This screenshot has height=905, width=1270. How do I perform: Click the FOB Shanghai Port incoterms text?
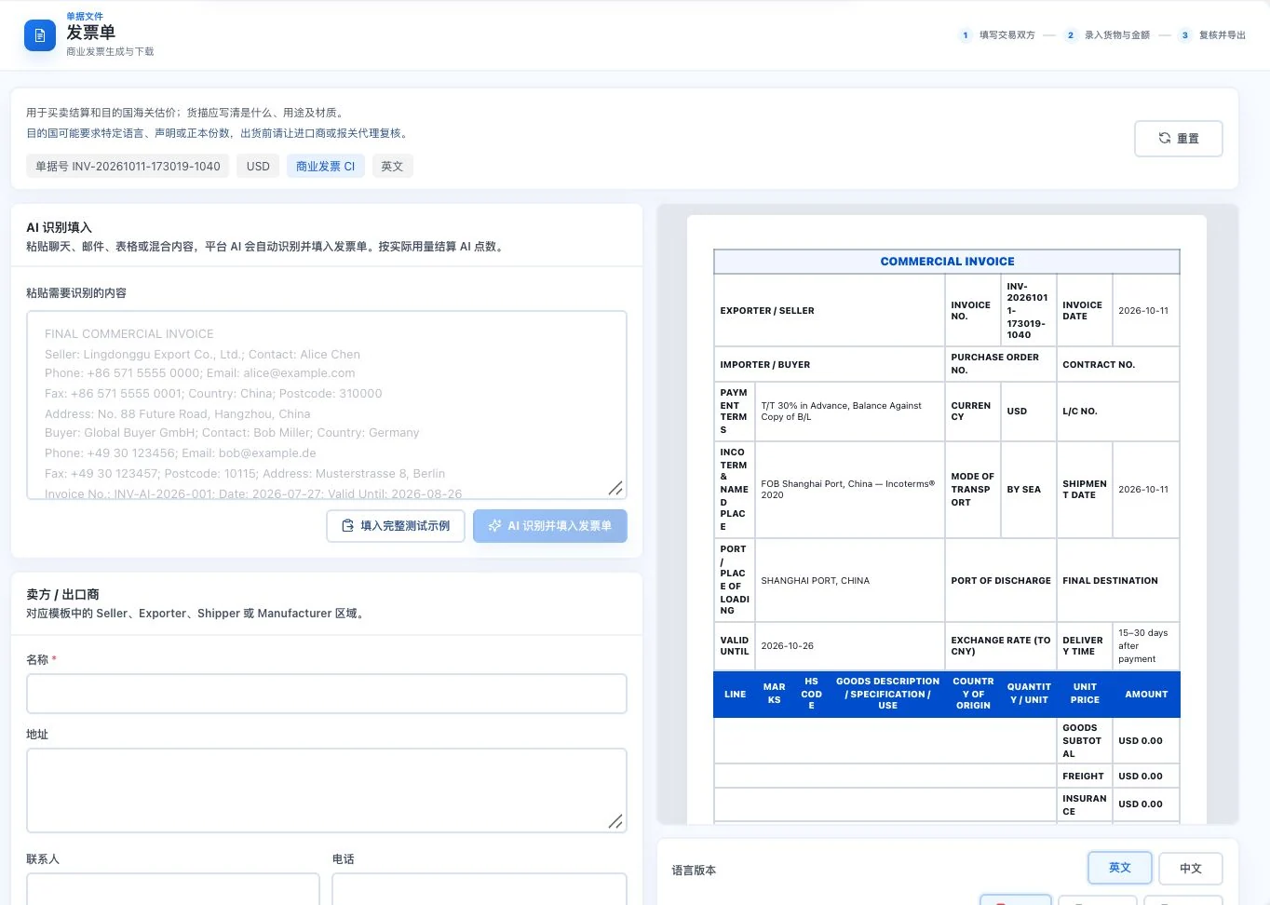click(x=847, y=490)
